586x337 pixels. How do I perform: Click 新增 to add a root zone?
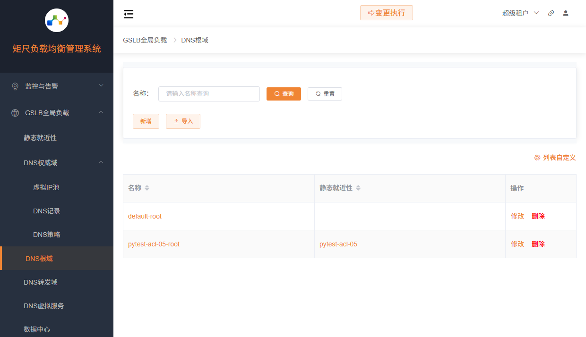point(146,121)
